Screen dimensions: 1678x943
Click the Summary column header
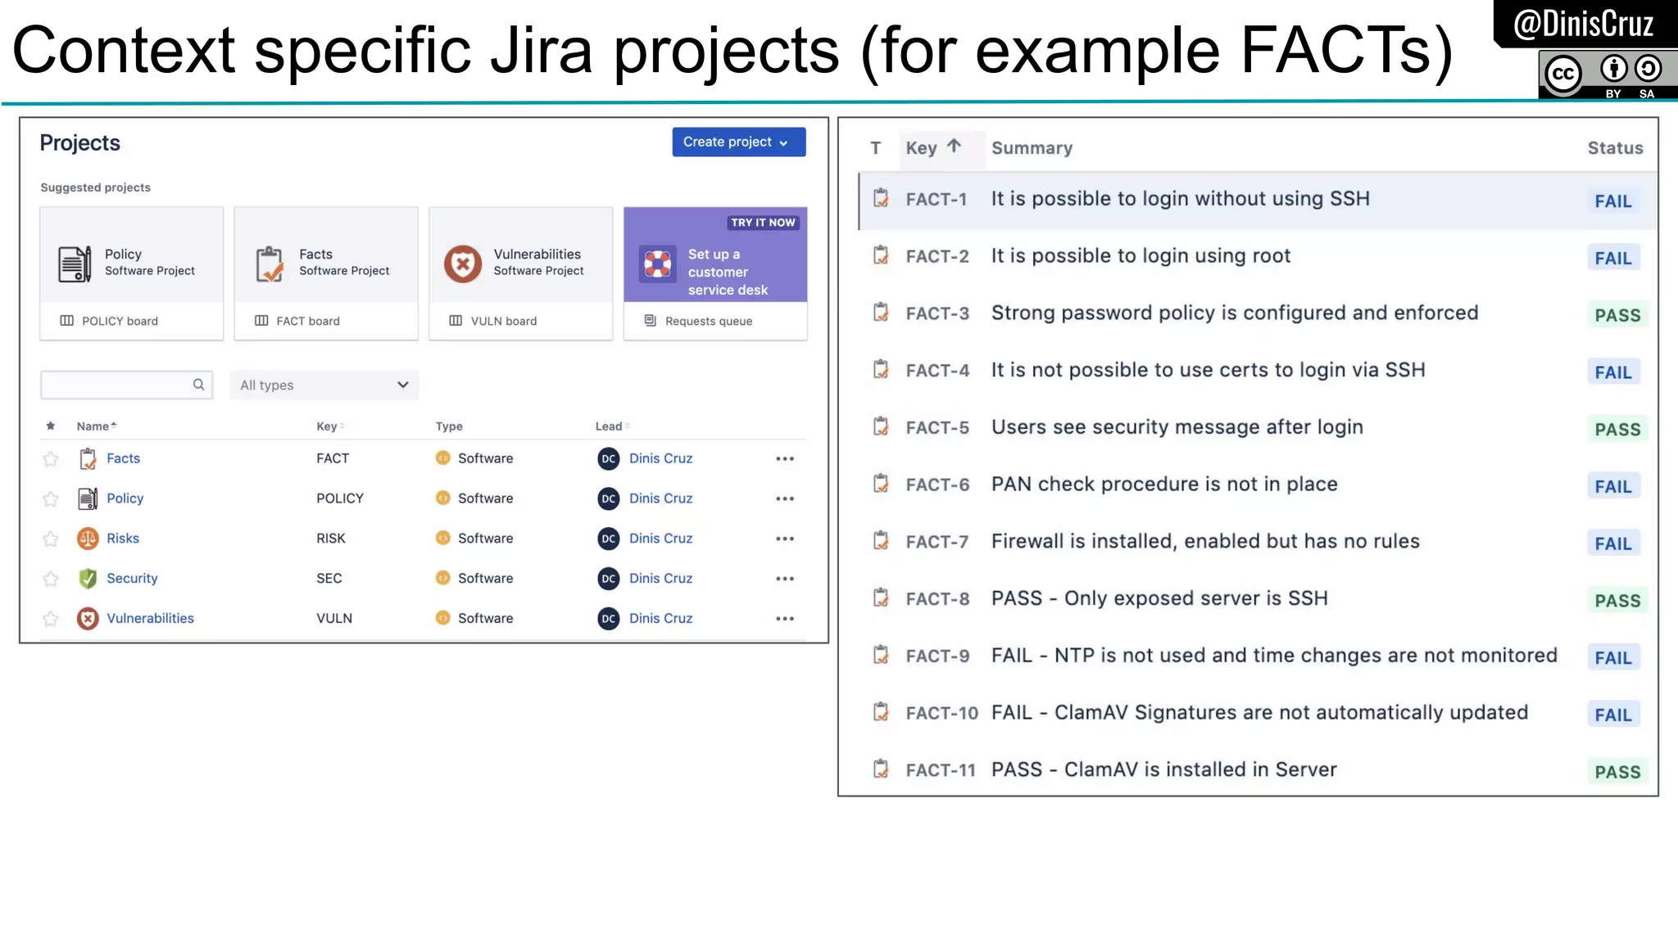point(1032,148)
